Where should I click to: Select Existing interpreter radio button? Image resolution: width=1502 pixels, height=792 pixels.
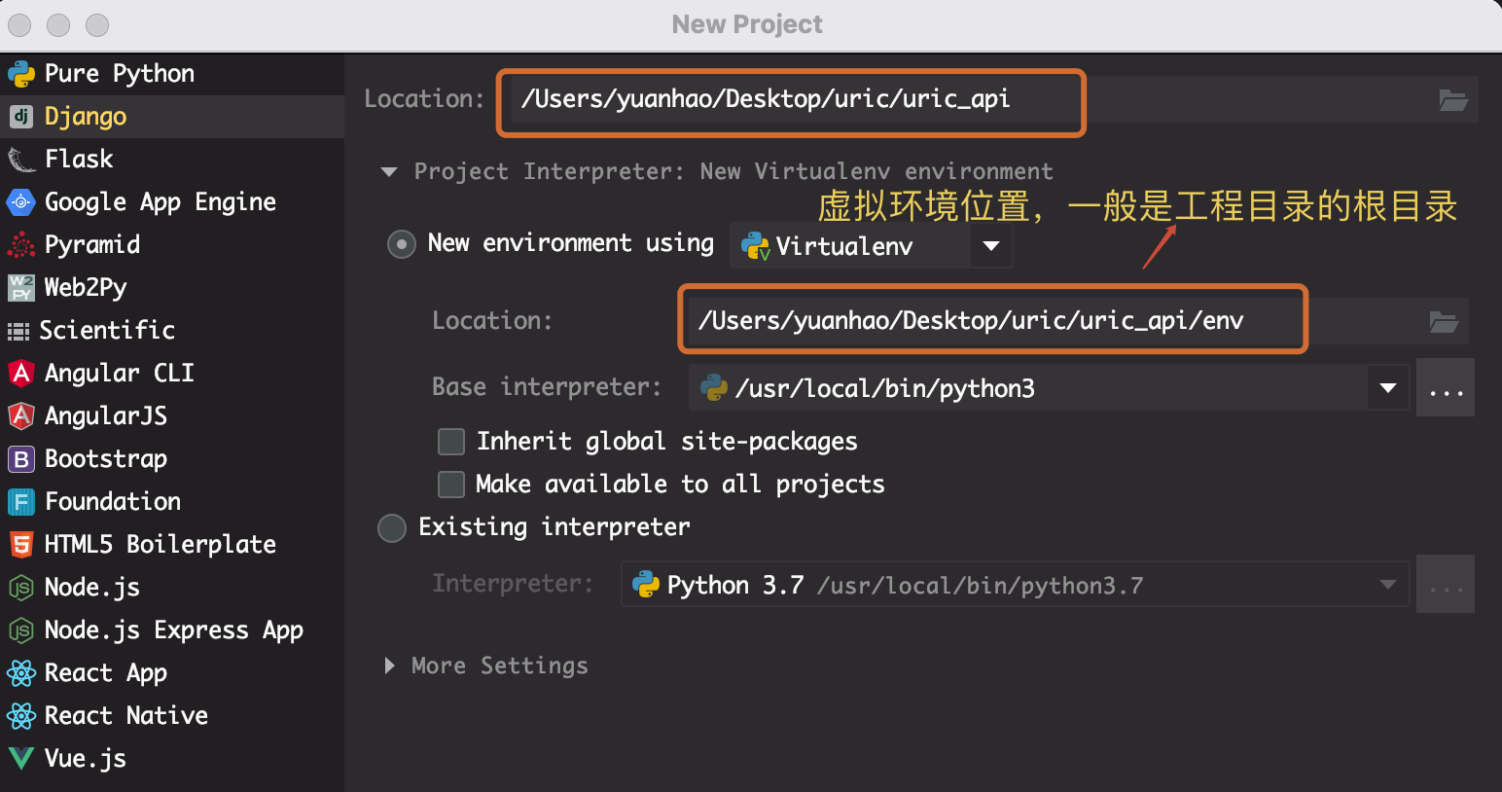point(392,528)
